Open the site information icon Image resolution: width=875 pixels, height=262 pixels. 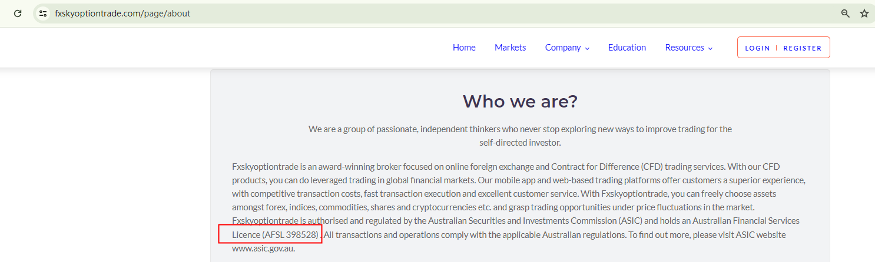tap(43, 13)
